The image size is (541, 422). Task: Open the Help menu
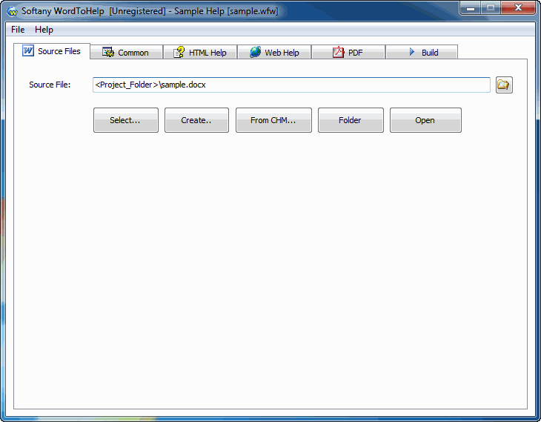click(x=44, y=30)
